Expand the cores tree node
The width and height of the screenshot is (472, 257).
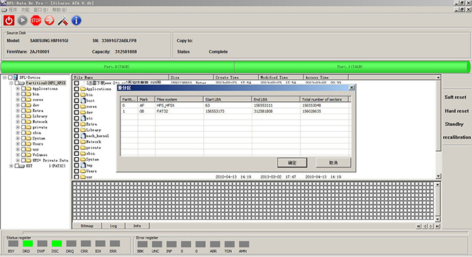click(x=18, y=100)
